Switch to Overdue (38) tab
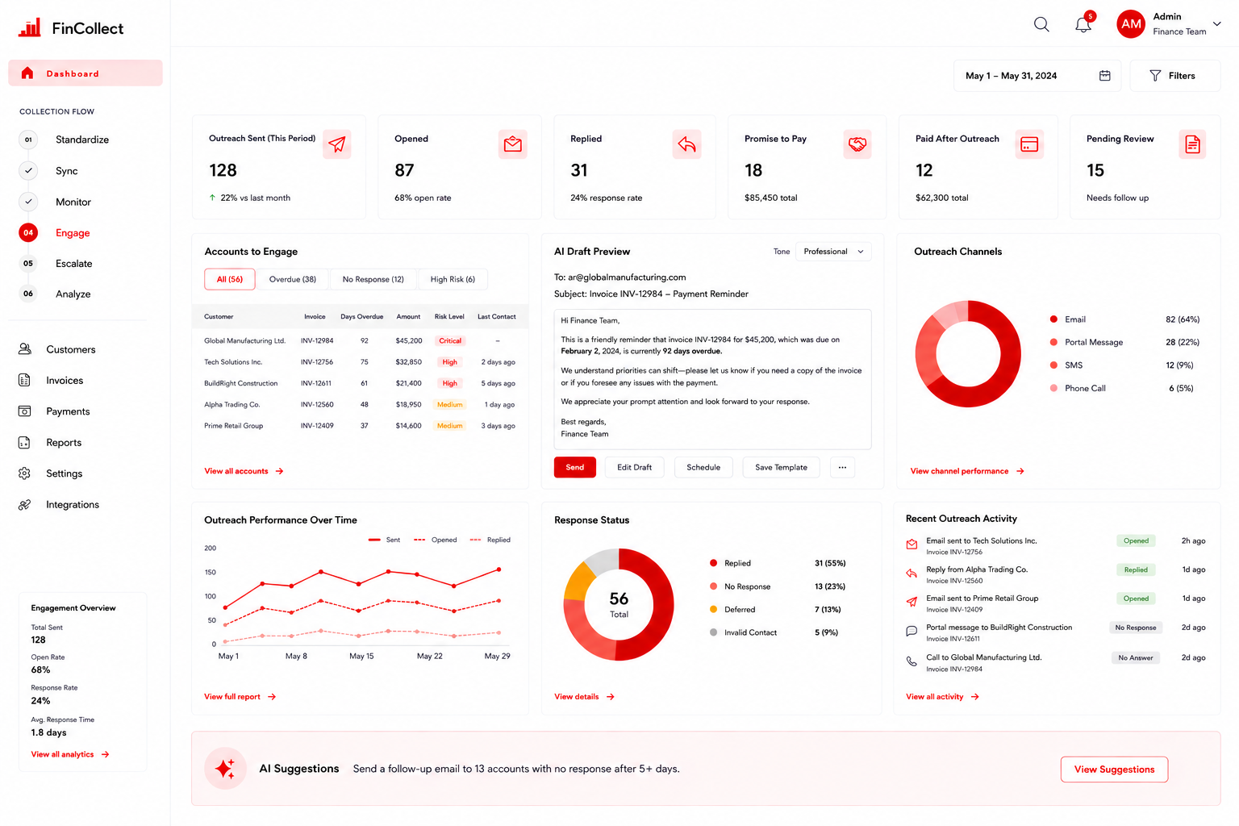 tap(293, 279)
